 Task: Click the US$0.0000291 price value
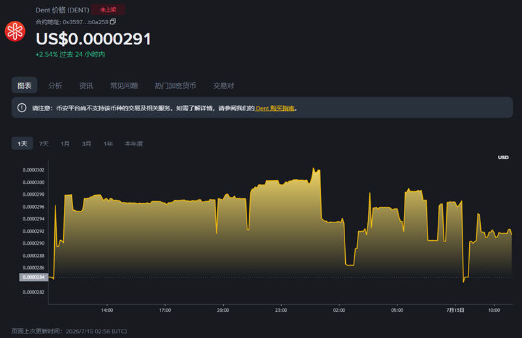pyautogui.click(x=93, y=39)
